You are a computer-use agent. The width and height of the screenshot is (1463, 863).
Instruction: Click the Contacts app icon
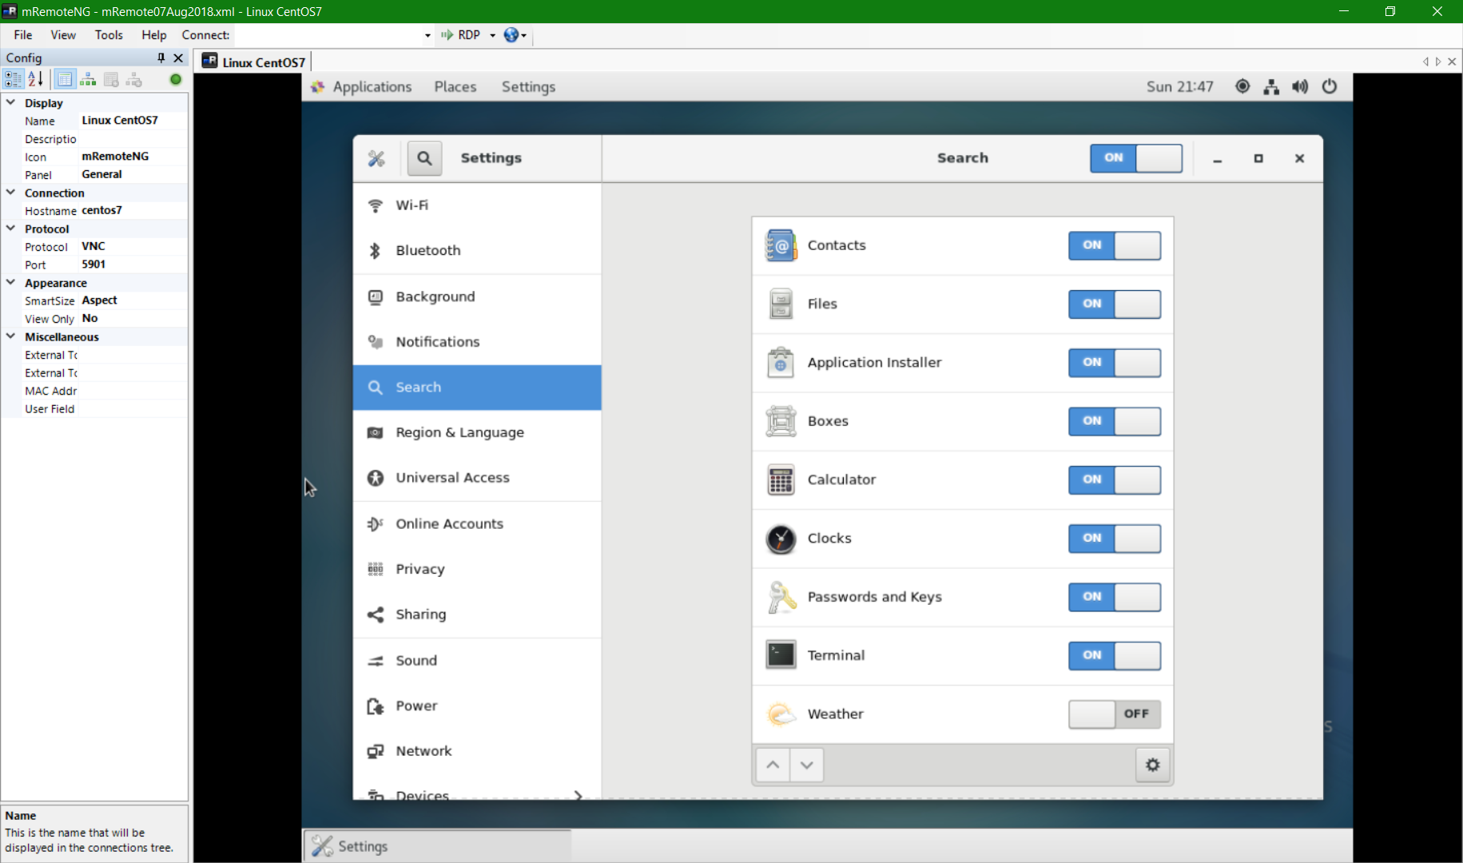(x=781, y=245)
